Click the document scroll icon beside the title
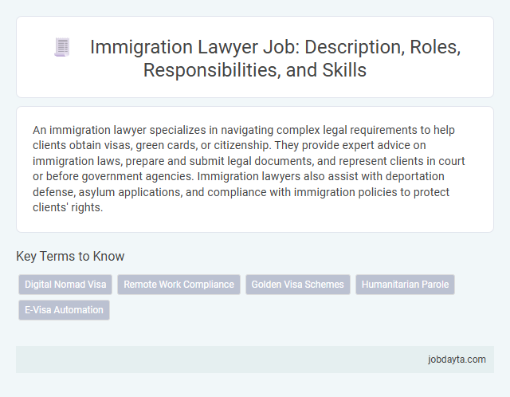The image size is (510, 397). 62,47
